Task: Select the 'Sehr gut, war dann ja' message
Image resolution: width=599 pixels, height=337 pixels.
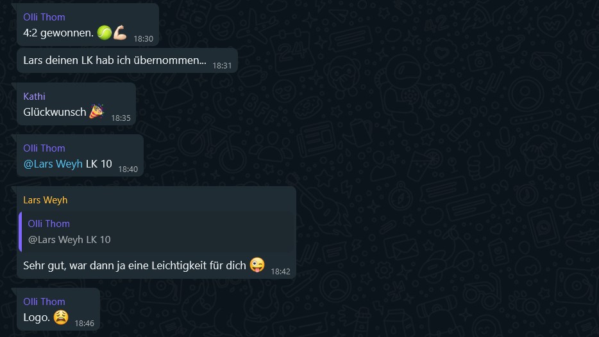Action: coord(135,265)
